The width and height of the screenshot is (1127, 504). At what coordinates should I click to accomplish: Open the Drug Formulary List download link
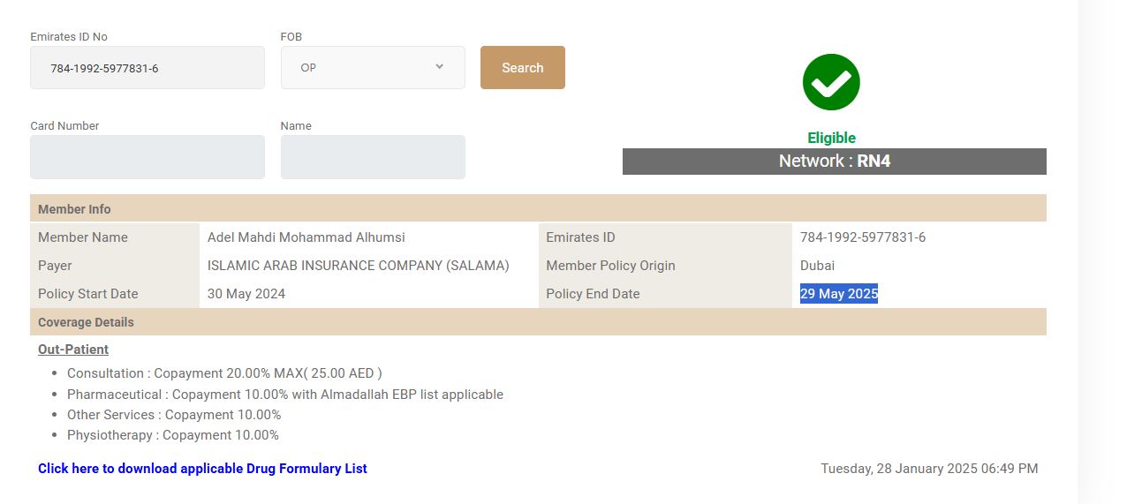pos(202,469)
